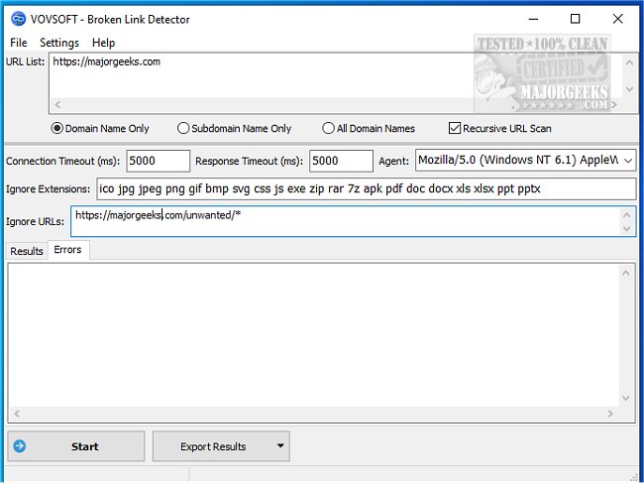This screenshot has width=644, height=483.
Task: Click the Ignore Extensions text field
Action: click(366, 188)
